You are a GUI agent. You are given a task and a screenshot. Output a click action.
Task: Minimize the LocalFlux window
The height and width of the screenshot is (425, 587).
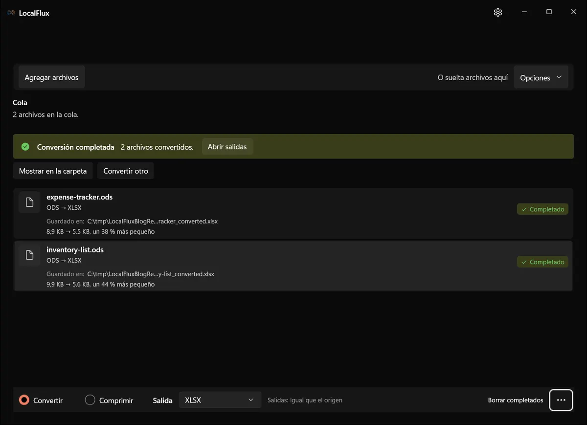[x=524, y=12]
